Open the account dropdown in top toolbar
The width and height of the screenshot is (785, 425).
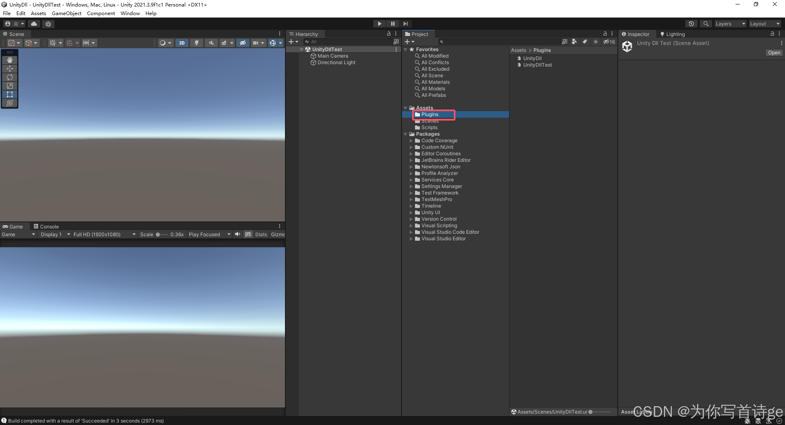[14, 24]
